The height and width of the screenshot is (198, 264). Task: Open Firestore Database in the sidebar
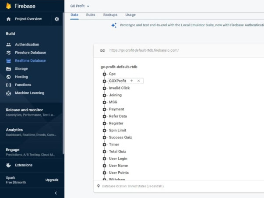point(30,53)
